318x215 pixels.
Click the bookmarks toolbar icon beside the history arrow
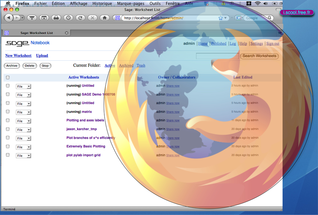(32, 18)
